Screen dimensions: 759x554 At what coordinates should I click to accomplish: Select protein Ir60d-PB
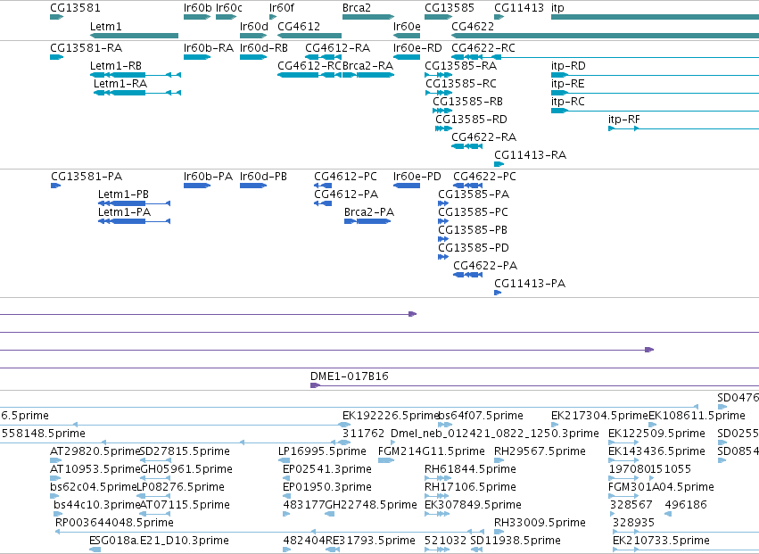point(263,177)
